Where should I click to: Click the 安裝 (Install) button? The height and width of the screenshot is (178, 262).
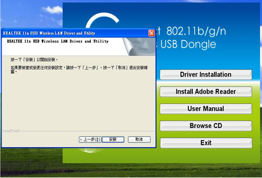point(113,140)
